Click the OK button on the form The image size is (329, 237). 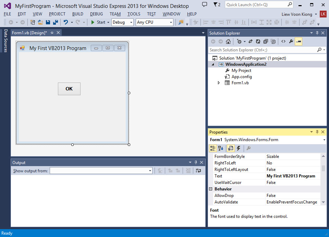coord(69,89)
